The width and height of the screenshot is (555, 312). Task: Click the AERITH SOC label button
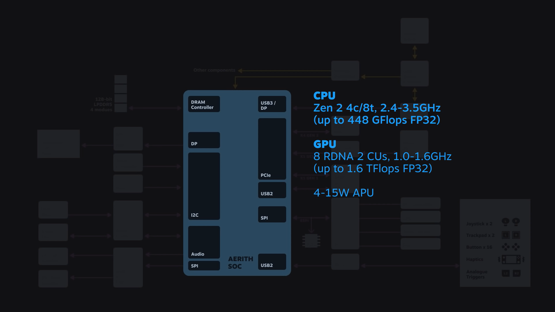pos(240,263)
